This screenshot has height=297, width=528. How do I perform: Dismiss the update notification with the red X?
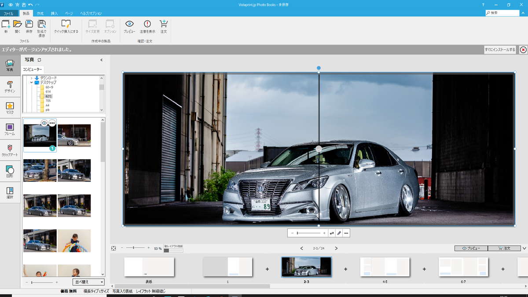[x=523, y=50]
